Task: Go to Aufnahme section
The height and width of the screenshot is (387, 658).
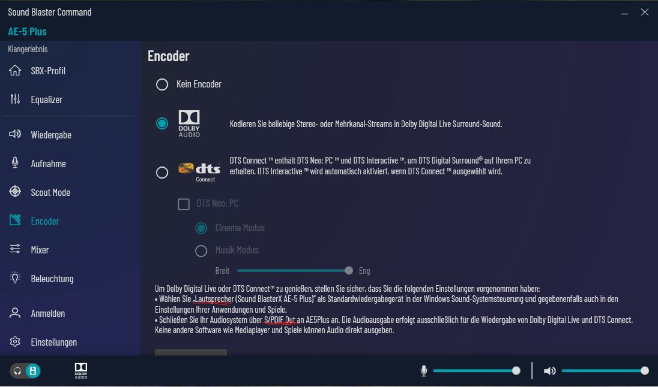Action: [48, 164]
